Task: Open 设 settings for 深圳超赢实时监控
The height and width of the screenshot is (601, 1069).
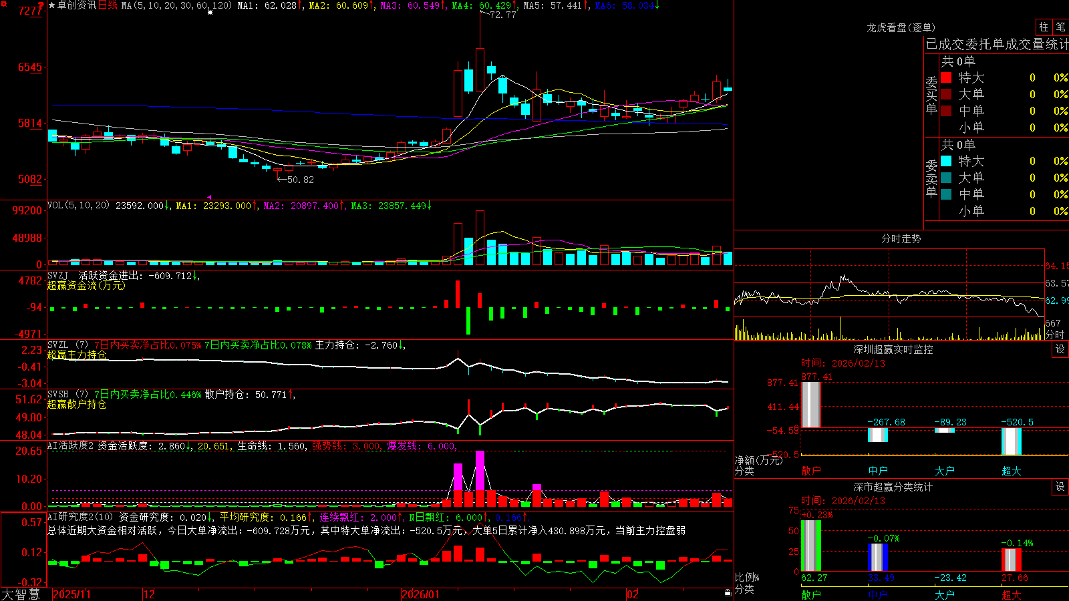Action: pos(1060,349)
